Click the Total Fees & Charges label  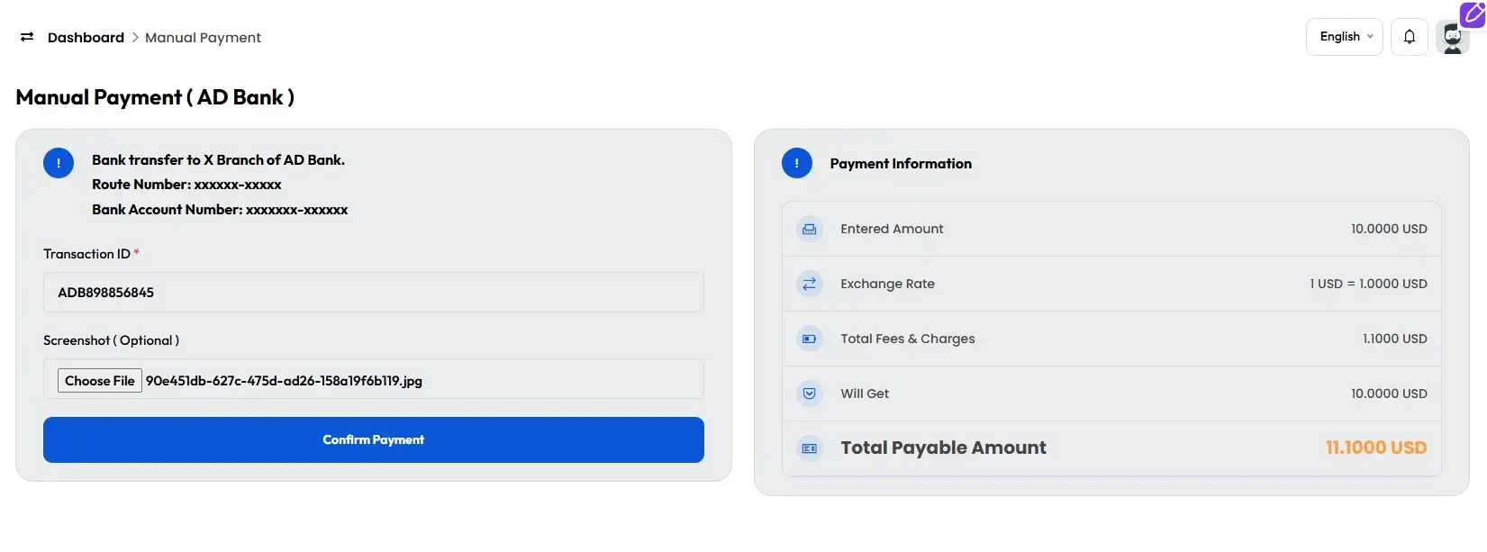pos(908,339)
